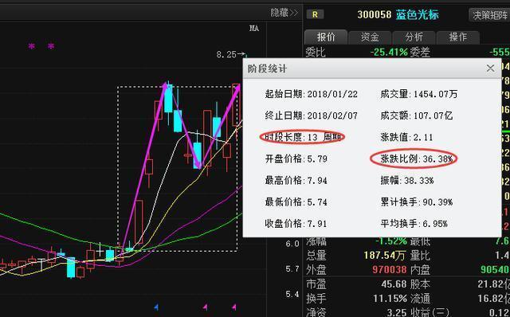Screen dimensions: 510x317
Task: Click the 8.25 high price label
Action: point(226,55)
